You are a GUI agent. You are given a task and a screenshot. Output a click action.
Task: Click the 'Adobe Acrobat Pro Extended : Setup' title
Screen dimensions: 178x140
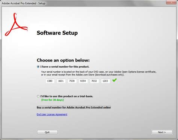coord(24,3)
